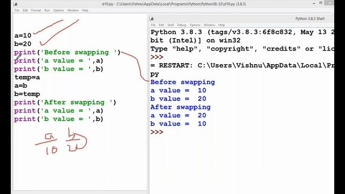Click the 'temp=a' code line
This screenshot has height=194, width=345.
point(27,78)
